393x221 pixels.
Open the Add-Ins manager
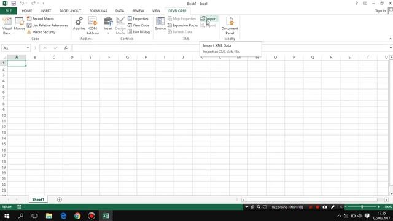point(79,24)
